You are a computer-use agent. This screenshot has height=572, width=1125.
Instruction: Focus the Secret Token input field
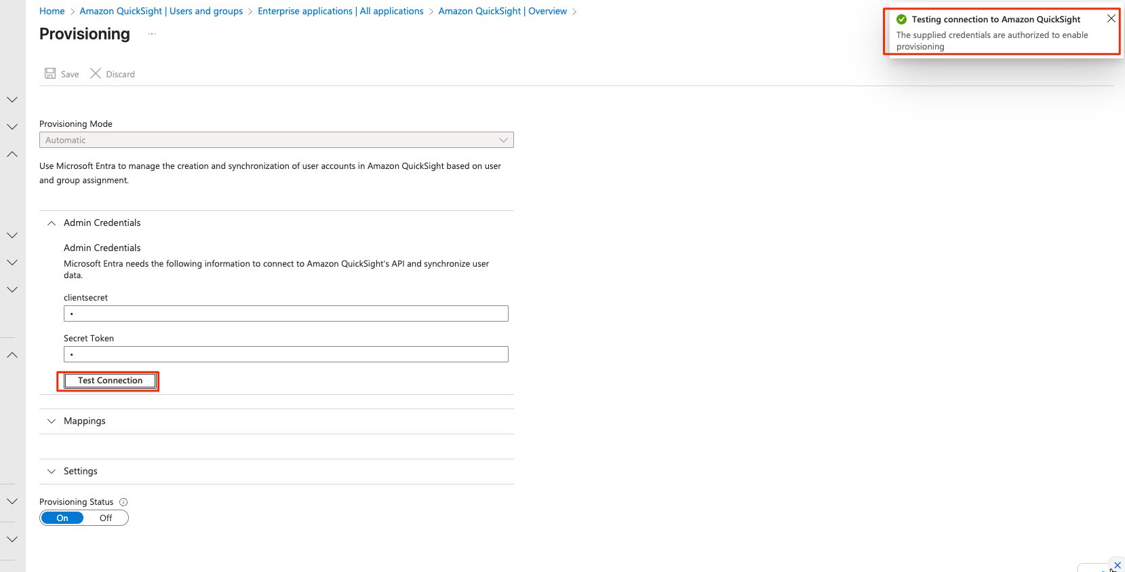[285, 354]
